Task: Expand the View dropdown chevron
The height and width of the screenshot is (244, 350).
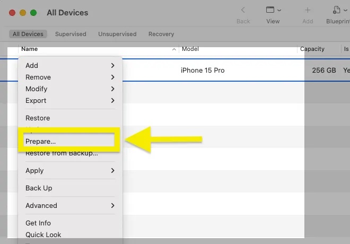Action: point(279,10)
